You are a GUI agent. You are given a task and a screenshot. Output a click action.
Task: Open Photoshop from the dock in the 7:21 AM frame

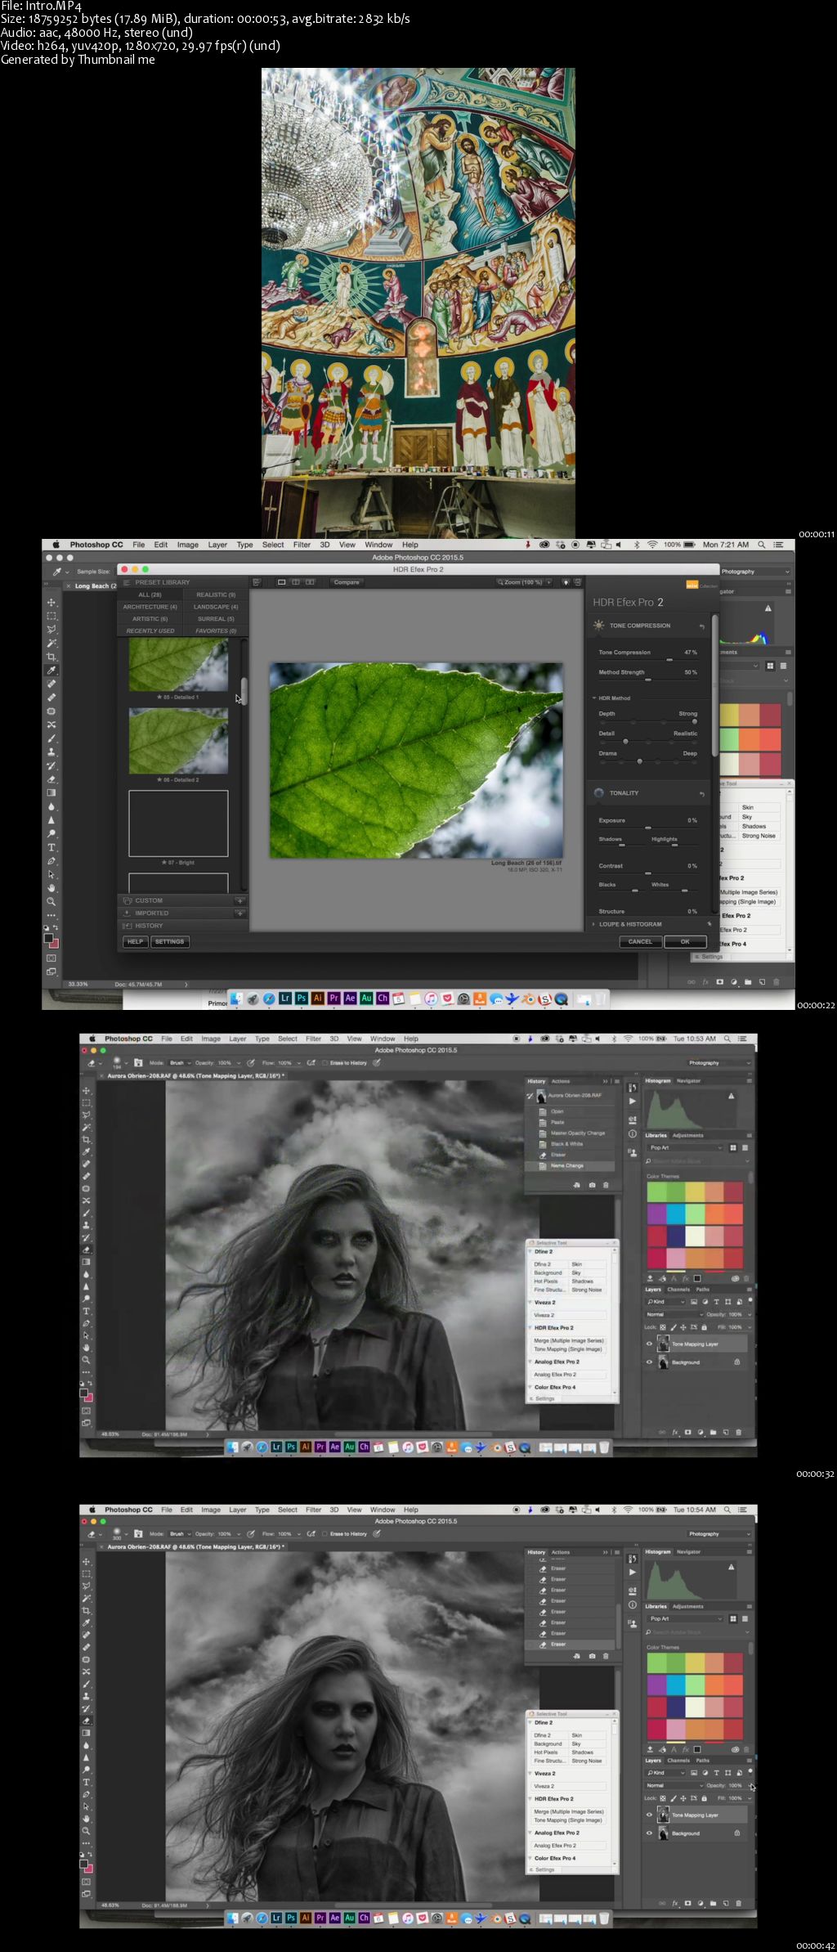tap(302, 998)
